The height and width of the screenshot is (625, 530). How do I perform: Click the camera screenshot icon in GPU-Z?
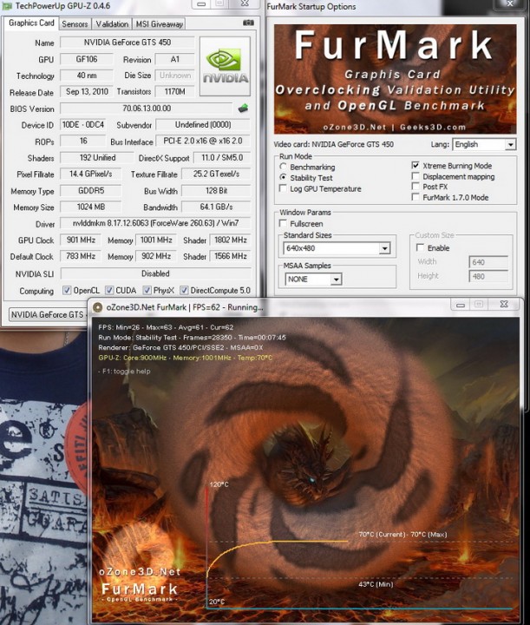(x=248, y=23)
